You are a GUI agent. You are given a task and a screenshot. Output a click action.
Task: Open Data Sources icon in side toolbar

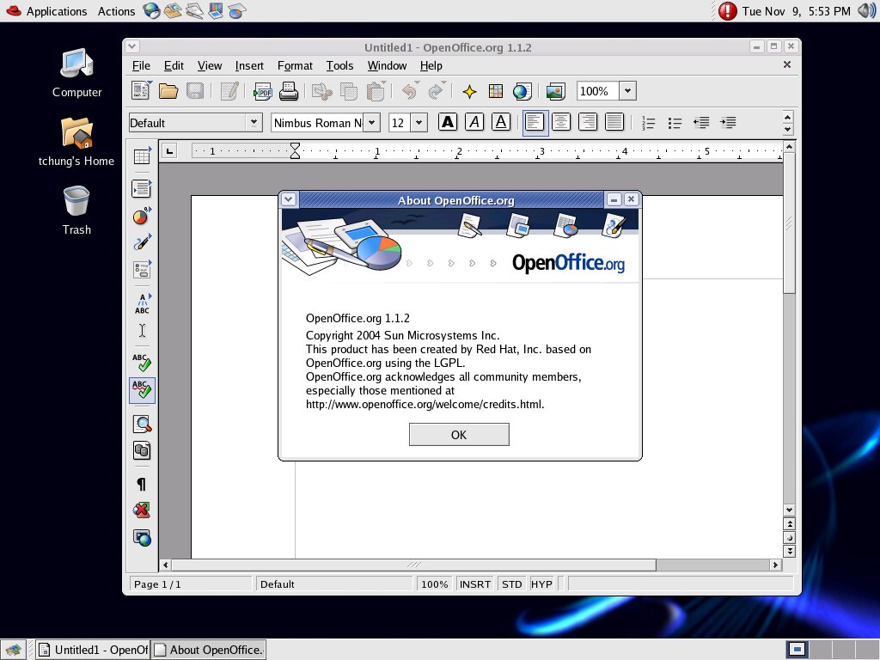(142, 450)
